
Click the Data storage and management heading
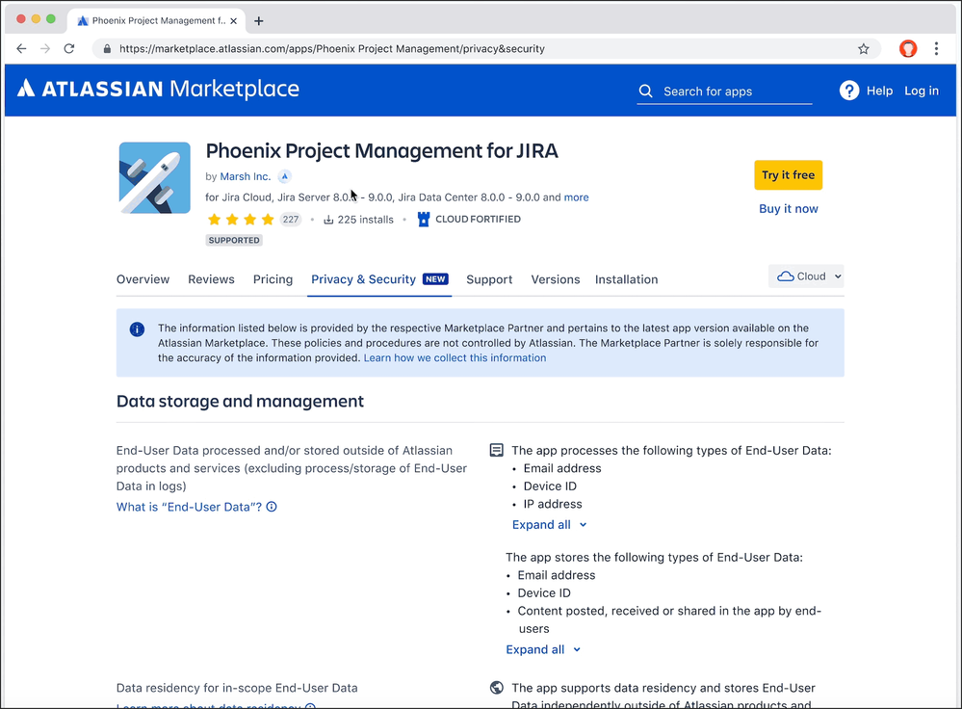click(240, 402)
